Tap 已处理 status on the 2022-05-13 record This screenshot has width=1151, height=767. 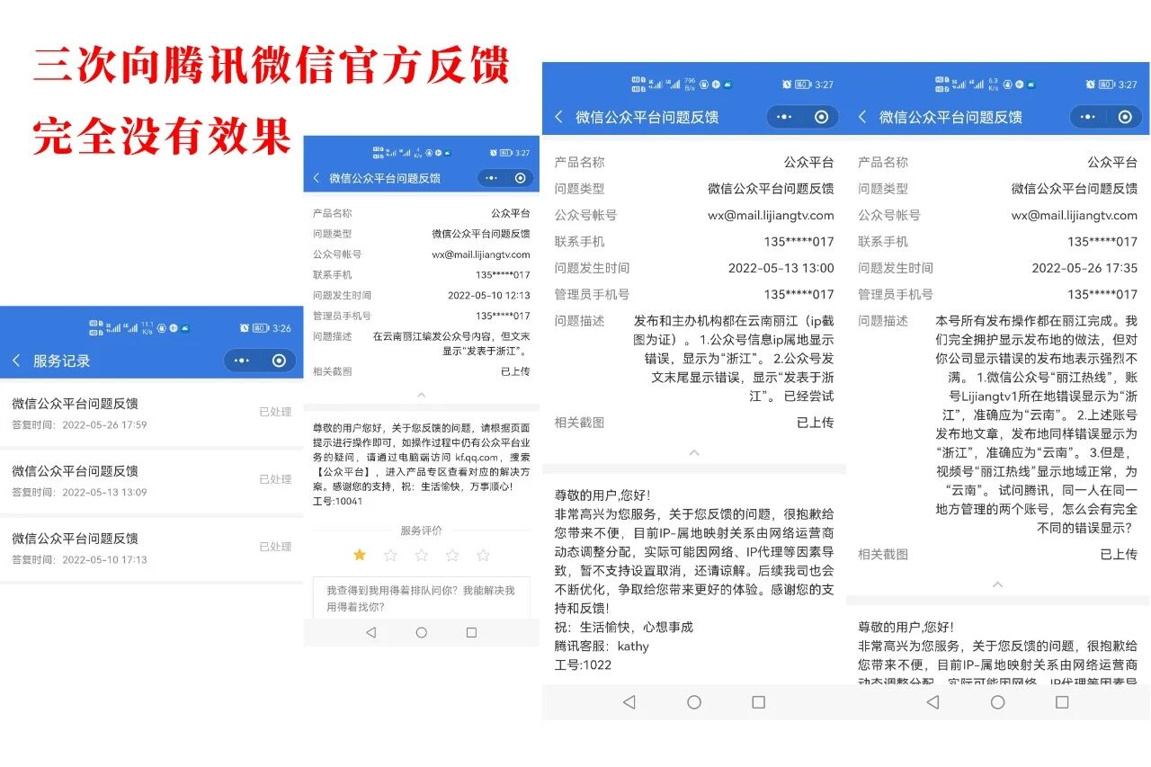click(x=275, y=479)
